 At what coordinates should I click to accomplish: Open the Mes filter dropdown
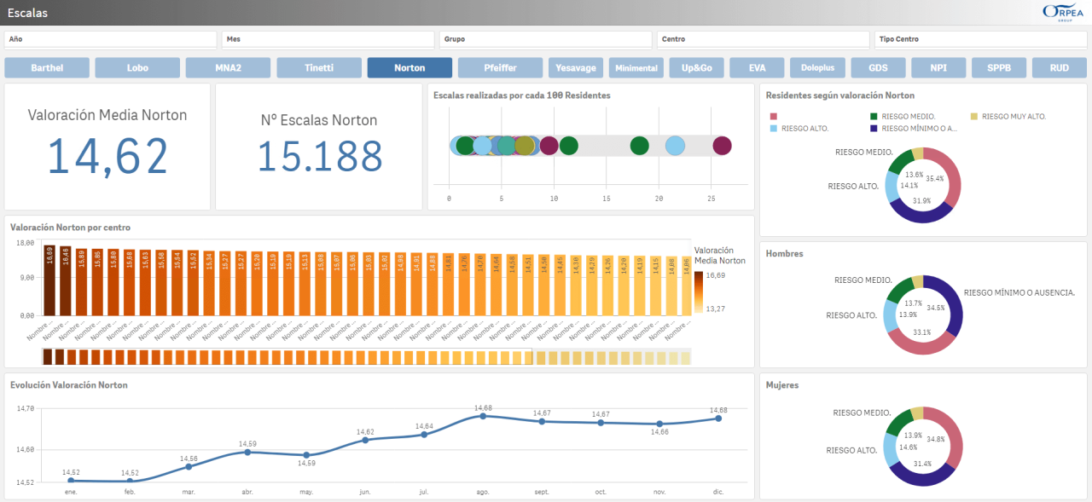(328, 38)
